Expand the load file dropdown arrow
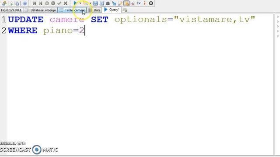This screenshot has height=157, width=280. pyautogui.click(x=91, y=3)
